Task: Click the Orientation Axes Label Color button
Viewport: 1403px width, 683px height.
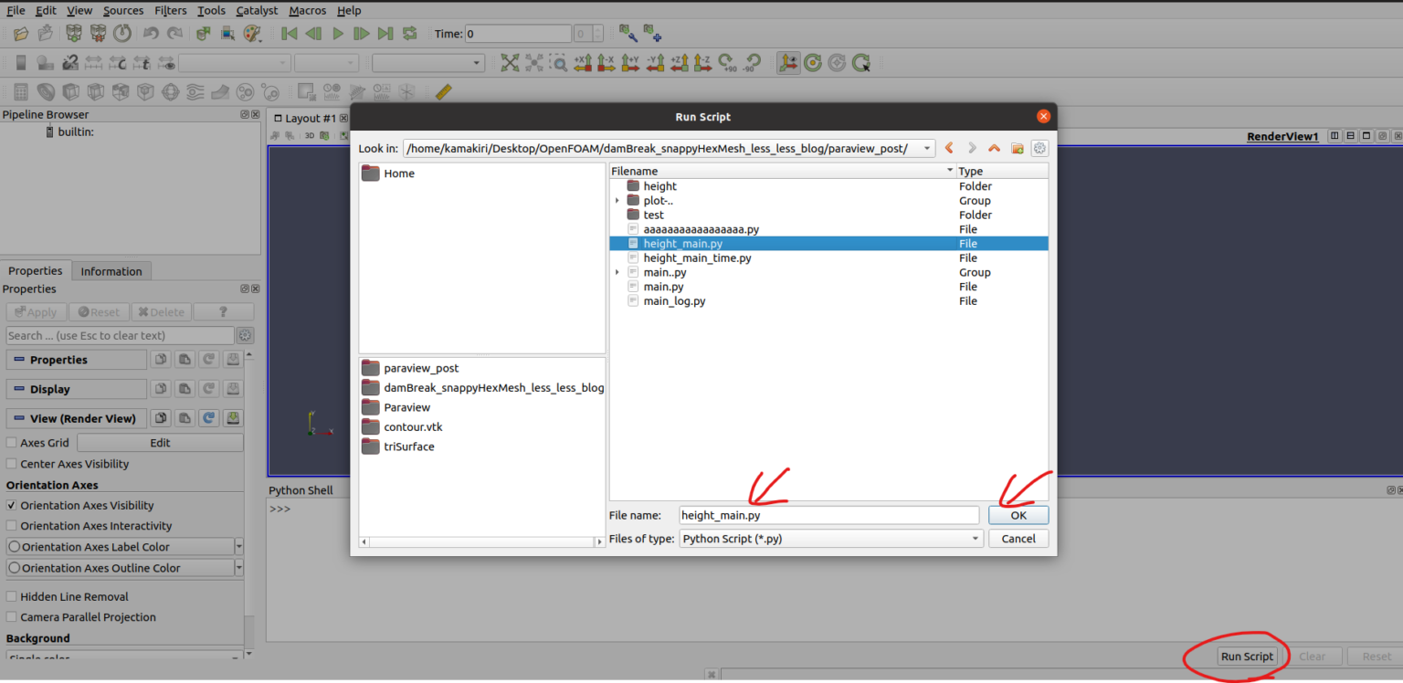Action: (x=121, y=547)
